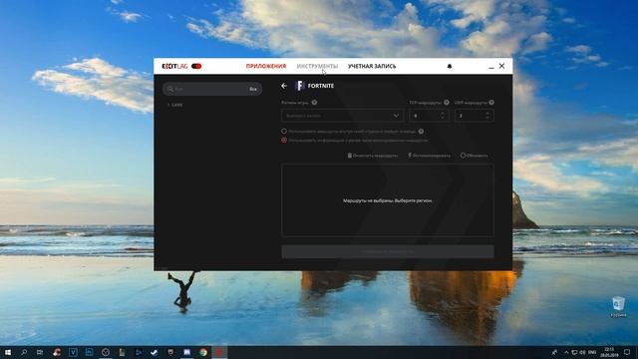This screenshot has width=638, height=359.
Task: Toggle the ExitLag power switch
Action: point(196,66)
